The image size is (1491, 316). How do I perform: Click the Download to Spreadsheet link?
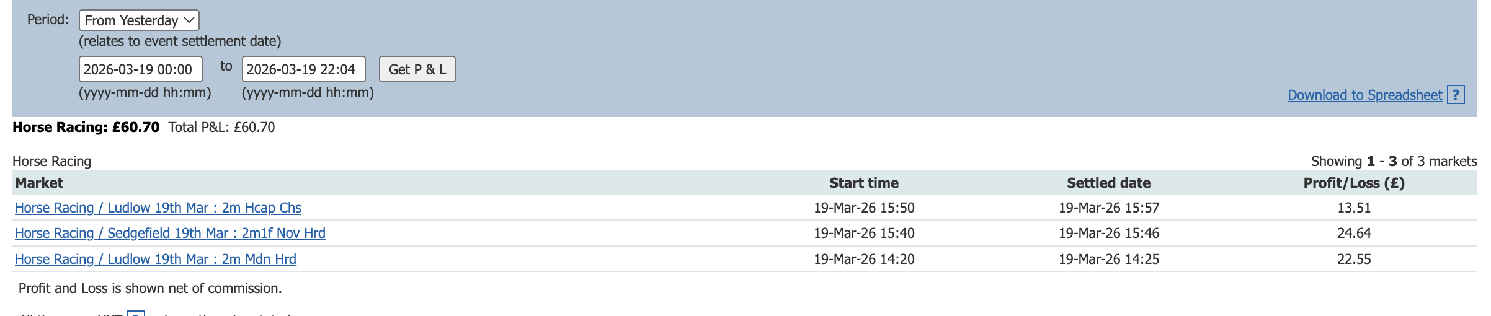(x=1364, y=95)
